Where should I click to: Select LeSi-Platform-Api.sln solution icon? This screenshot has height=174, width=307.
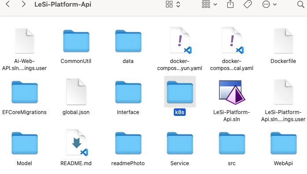point(232,92)
